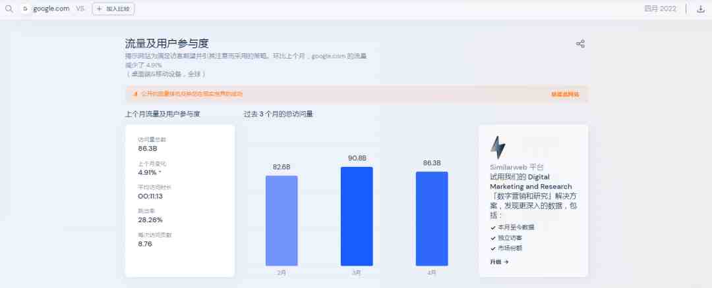
Task: Click the 上个月流量及用户参与度 title
Action: [x=163, y=114]
